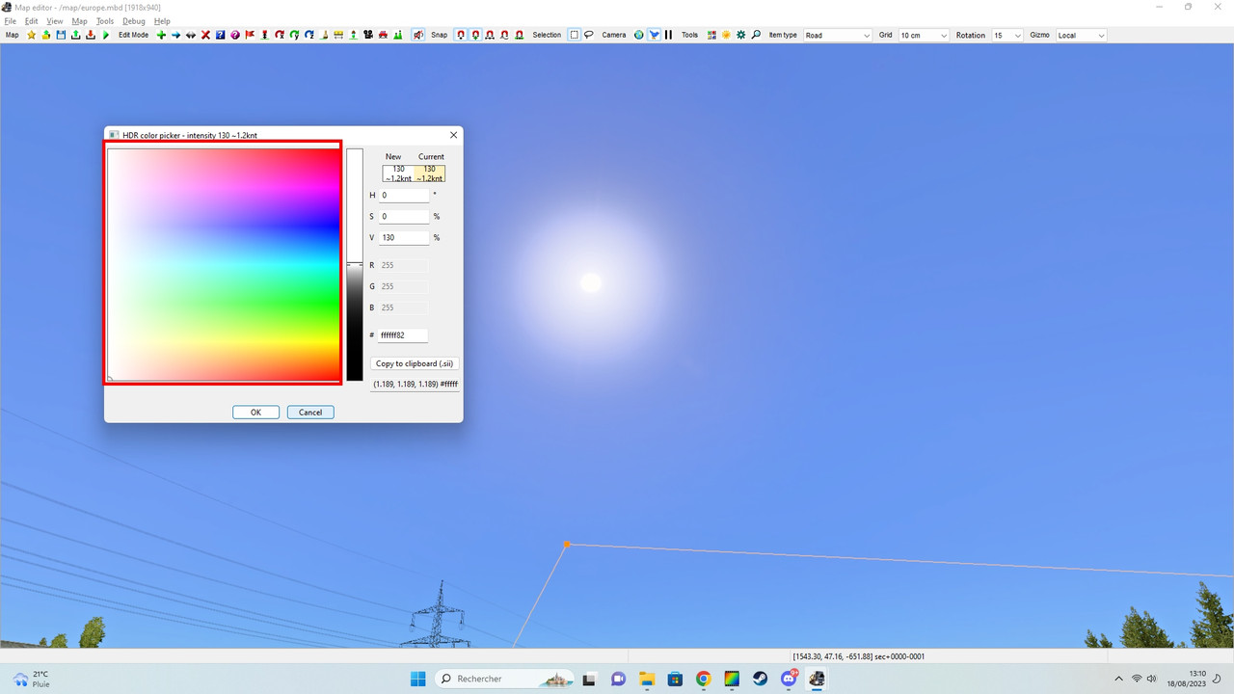Select the rotate around X axis tool

pyautogui.click(x=280, y=35)
